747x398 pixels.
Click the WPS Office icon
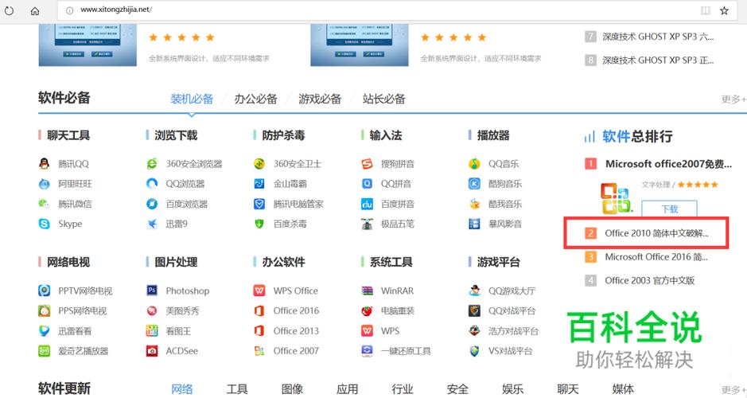point(259,291)
